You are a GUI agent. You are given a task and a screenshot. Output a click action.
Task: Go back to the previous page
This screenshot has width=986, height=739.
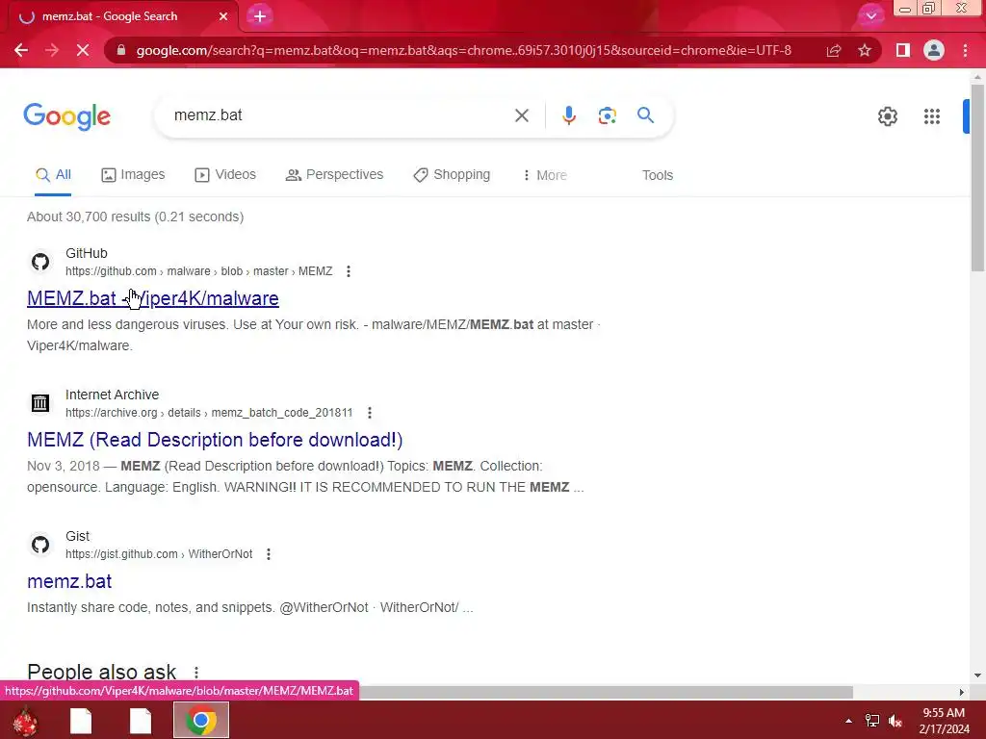[x=21, y=50]
